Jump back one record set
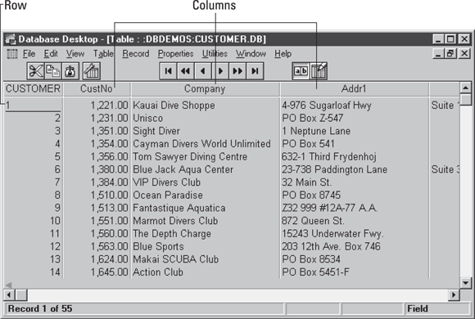The width and height of the screenshot is (475, 319). [x=185, y=71]
